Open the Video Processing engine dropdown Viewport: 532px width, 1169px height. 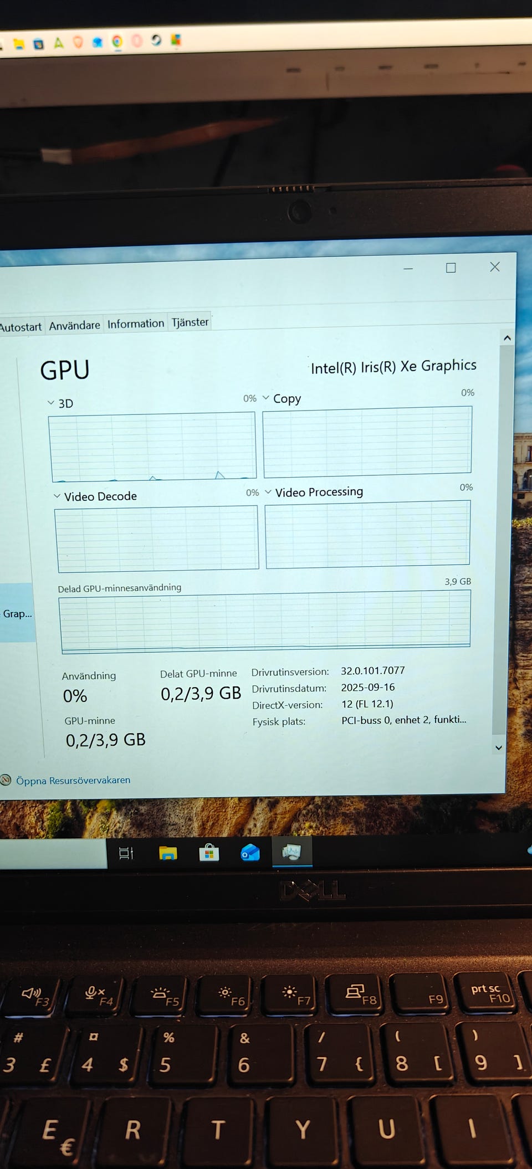point(268,491)
